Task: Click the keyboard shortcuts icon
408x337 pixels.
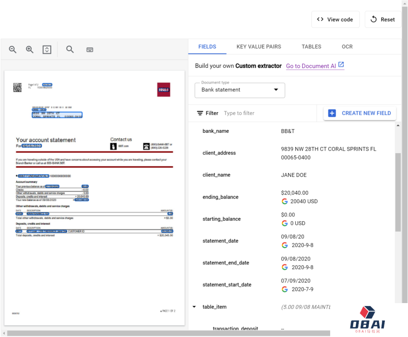Action: [90, 50]
